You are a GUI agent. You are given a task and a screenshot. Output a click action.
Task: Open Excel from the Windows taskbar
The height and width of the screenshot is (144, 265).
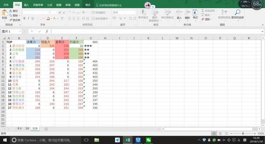128,140
